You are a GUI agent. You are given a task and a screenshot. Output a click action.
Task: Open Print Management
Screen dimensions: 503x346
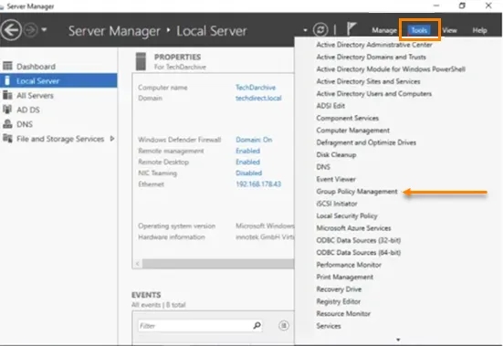pyautogui.click(x=344, y=277)
